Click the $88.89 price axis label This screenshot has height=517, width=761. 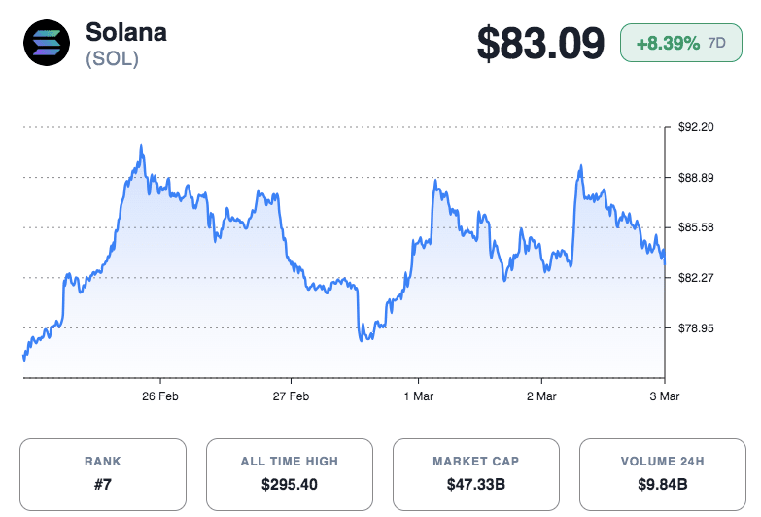point(696,178)
